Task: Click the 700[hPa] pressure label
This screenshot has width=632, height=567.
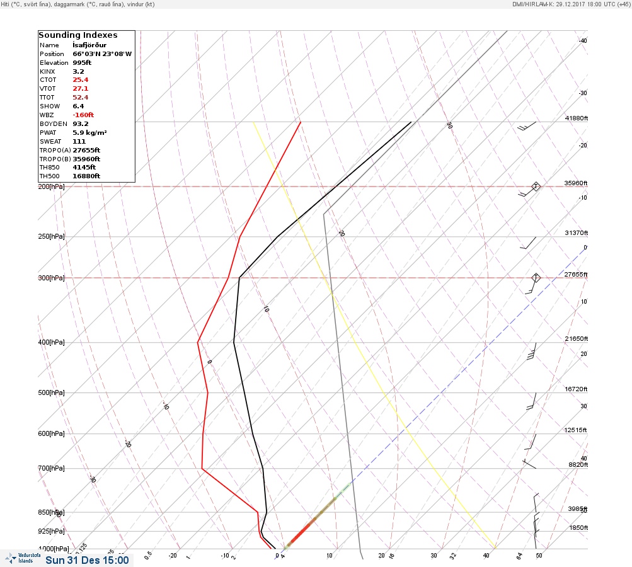Action: pyautogui.click(x=51, y=468)
